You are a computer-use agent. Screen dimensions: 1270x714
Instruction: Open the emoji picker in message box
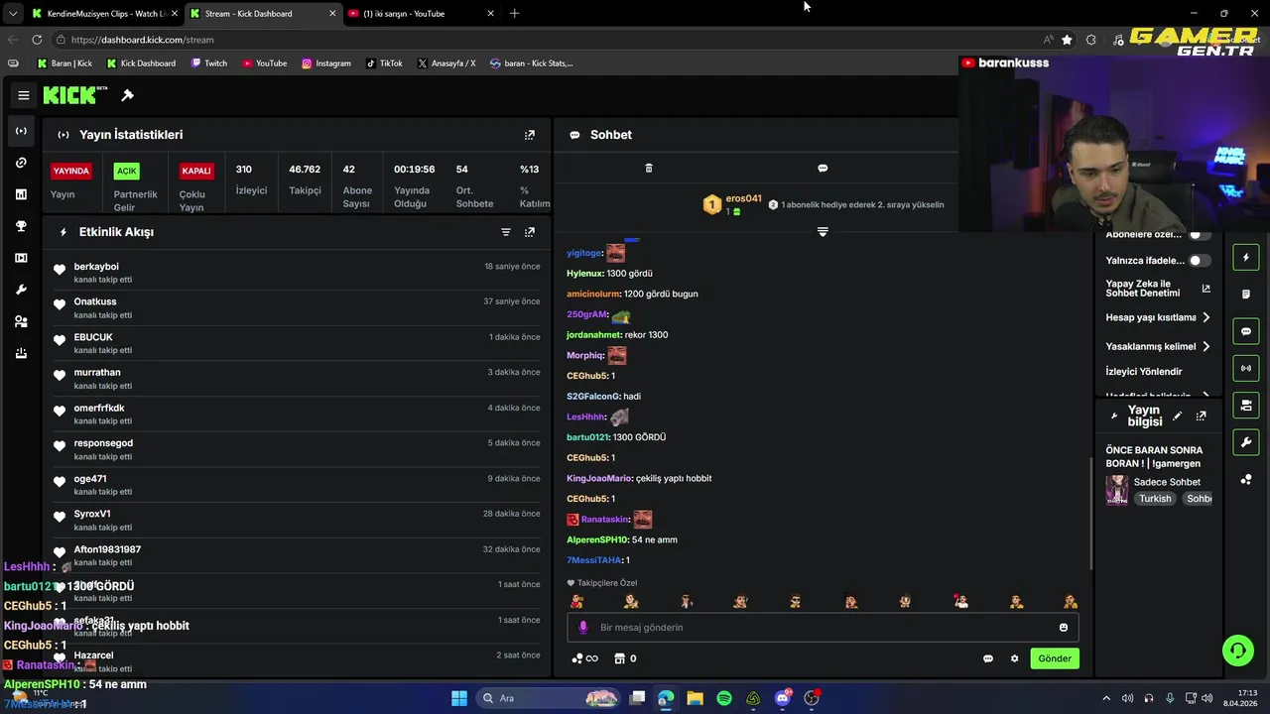coord(1064,627)
